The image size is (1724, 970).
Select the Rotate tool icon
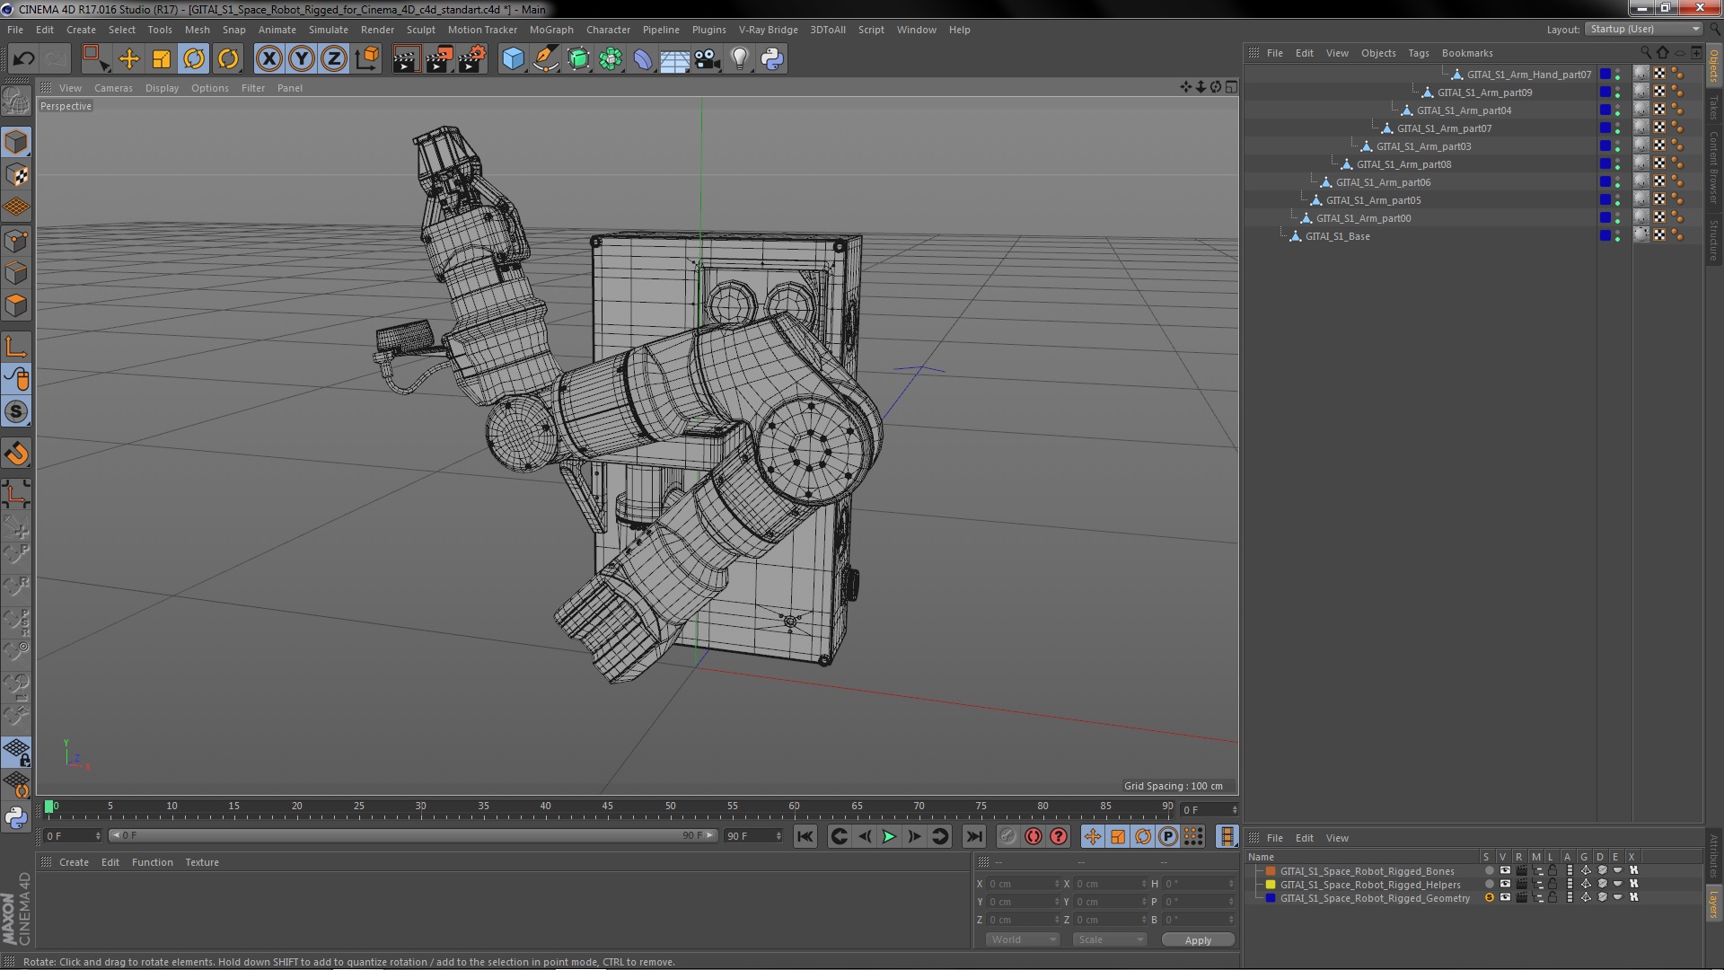(194, 59)
